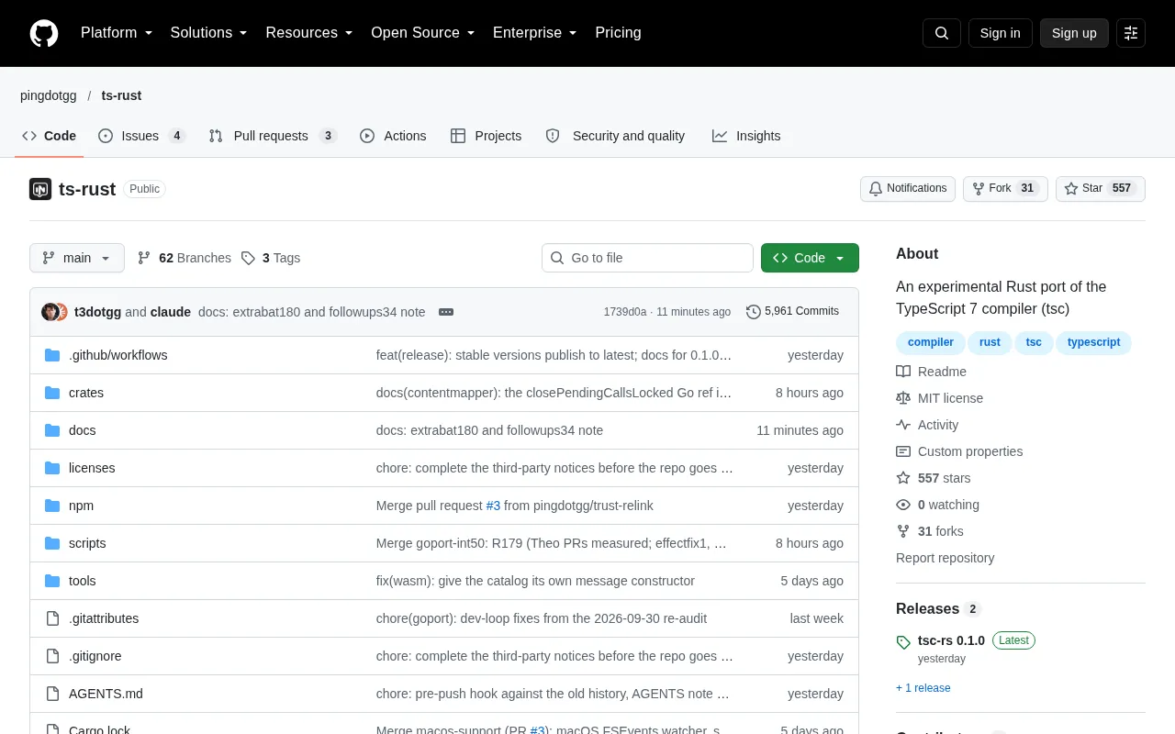The image size is (1175, 734).
Task: Open the scripts folder
Action: click(87, 543)
